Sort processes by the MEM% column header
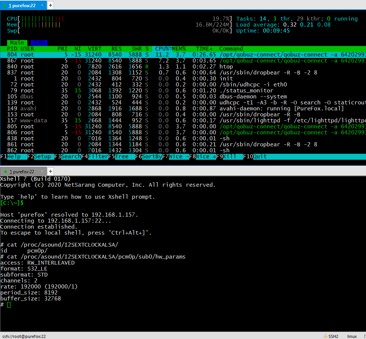This screenshot has width=366, height=339. tap(179, 49)
